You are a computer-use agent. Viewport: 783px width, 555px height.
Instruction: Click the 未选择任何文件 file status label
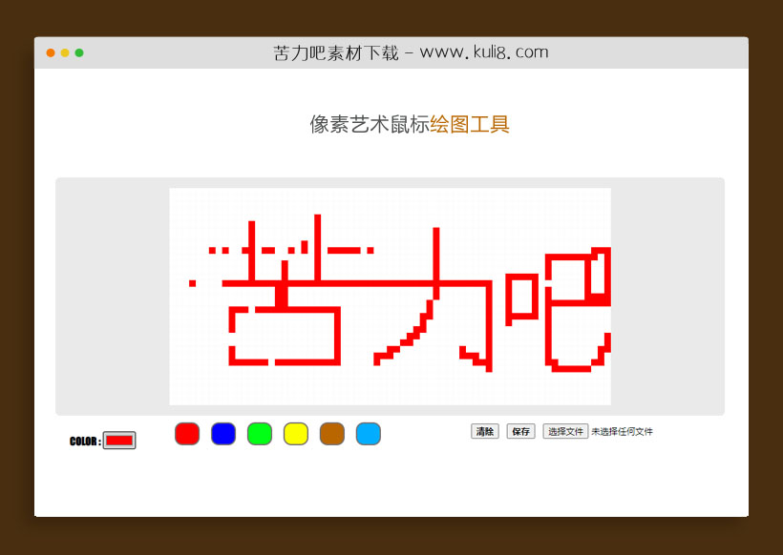tap(624, 431)
